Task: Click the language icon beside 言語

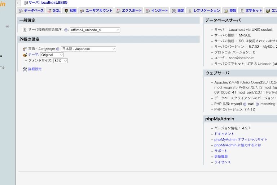Action: pos(25,49)
